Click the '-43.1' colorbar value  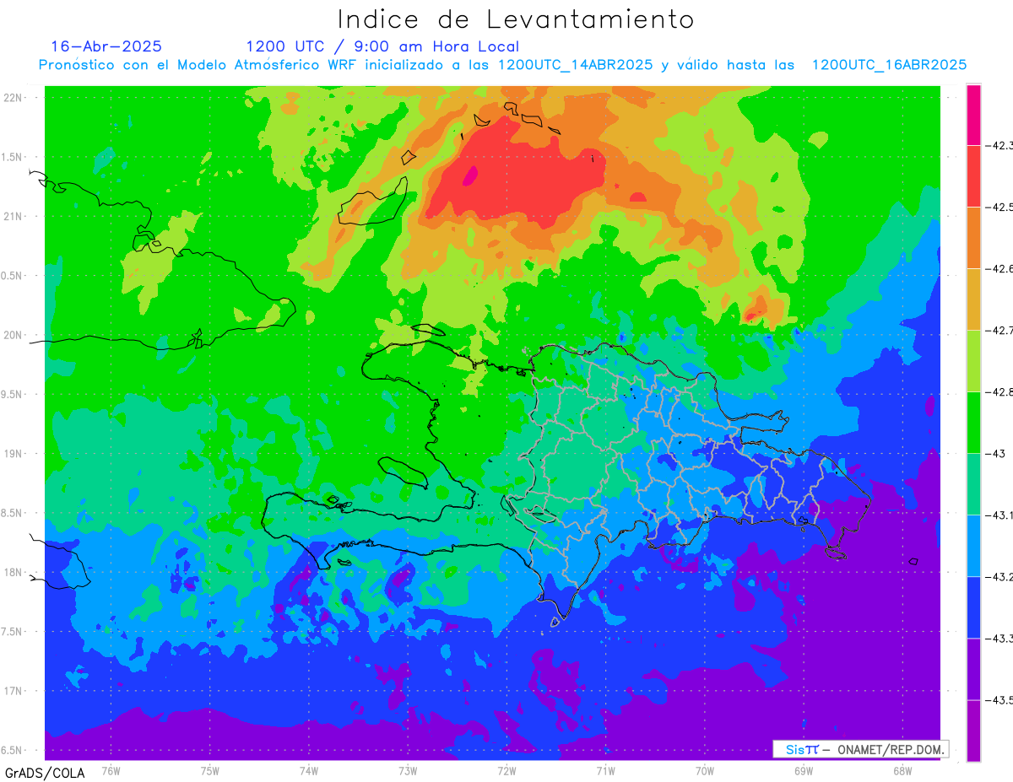999,515
